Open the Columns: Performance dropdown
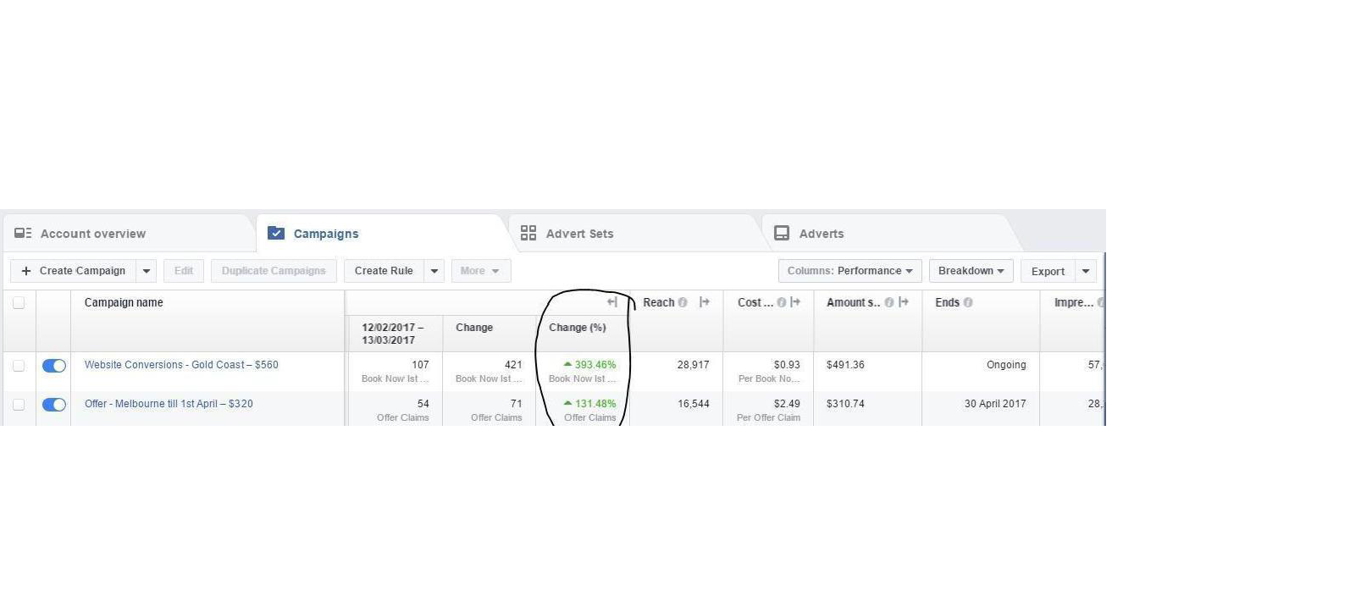The image size is (1350, 613). click(849, 271)
